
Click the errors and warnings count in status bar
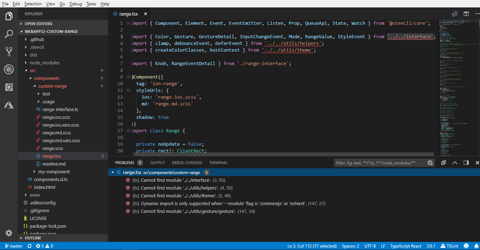pos(45,246)
